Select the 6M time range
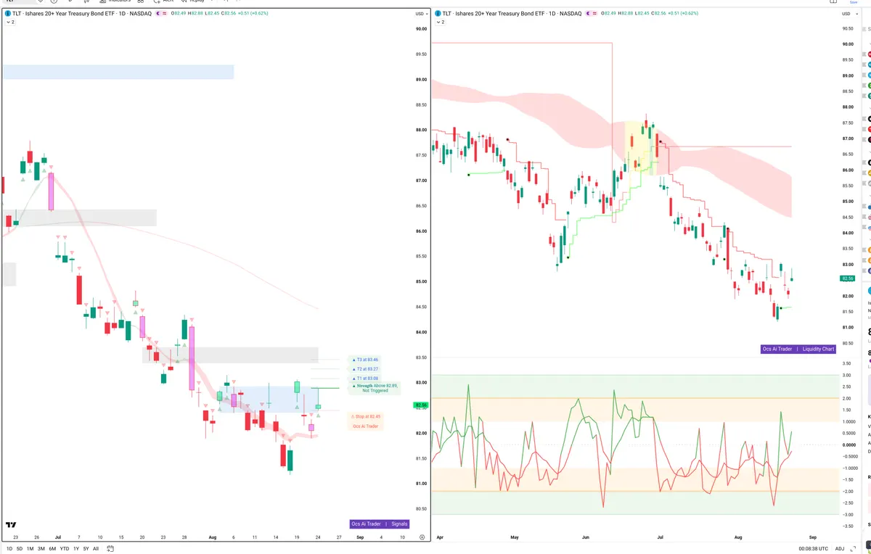The image size is (871, 554). [x=52, y=549]
